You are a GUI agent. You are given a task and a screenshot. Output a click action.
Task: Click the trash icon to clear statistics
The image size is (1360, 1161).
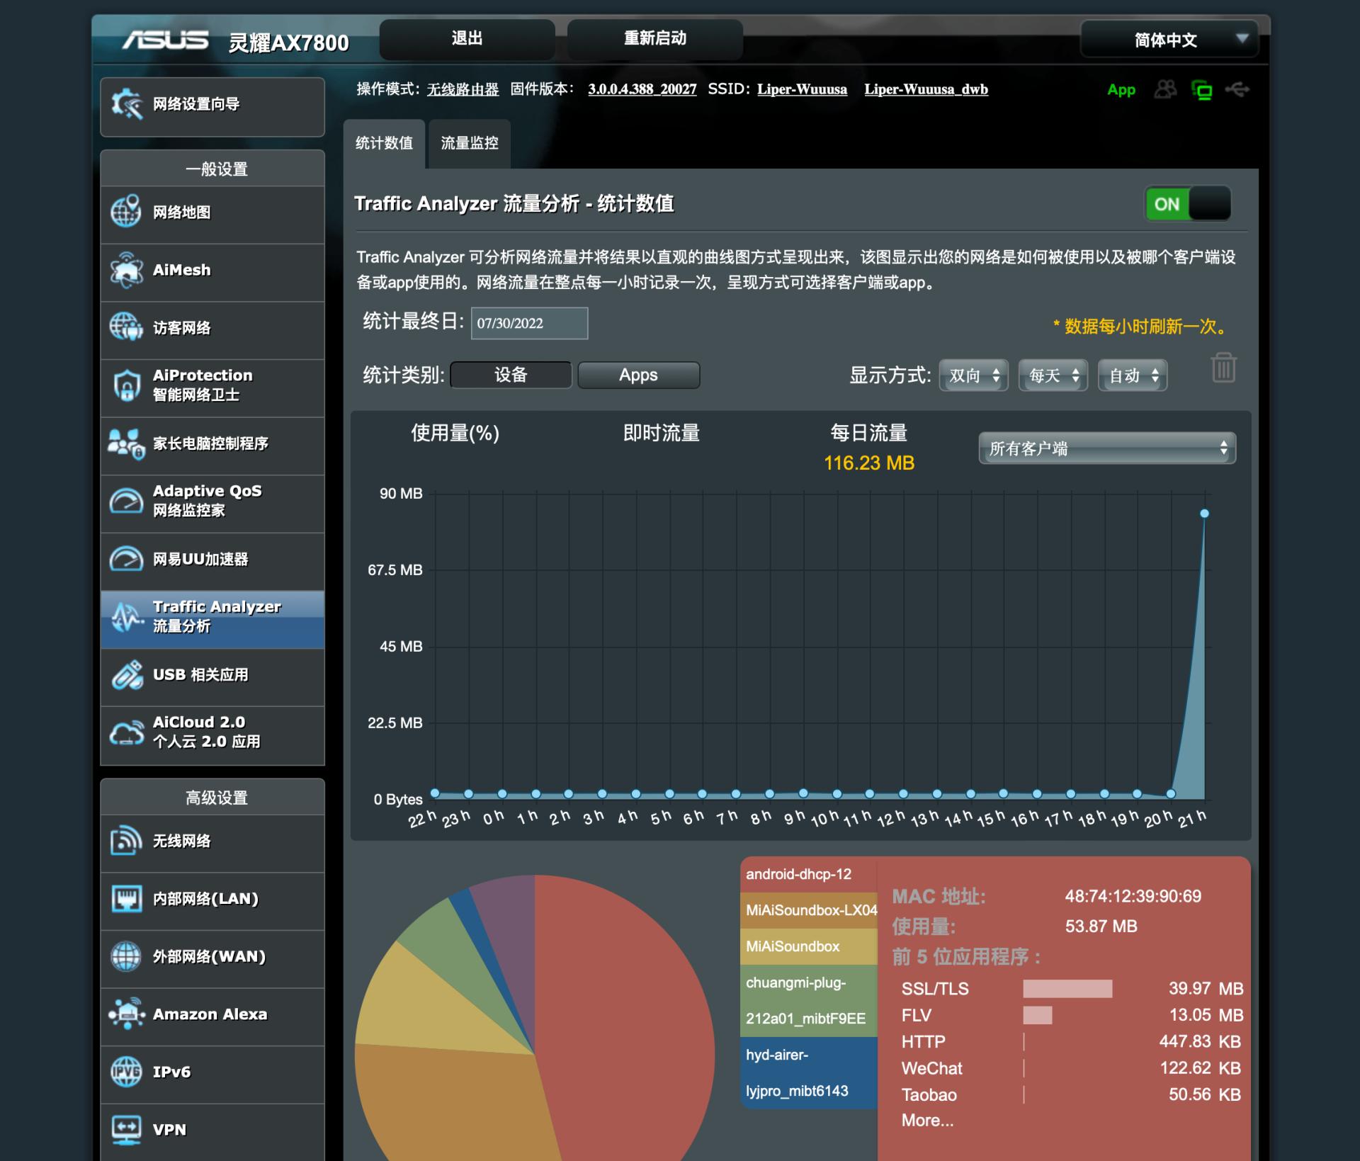click(x=1223, y=368)
